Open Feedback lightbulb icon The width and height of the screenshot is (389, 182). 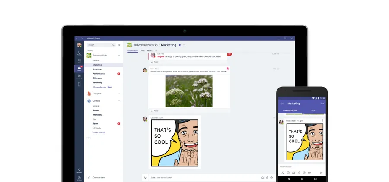[79, 171]
